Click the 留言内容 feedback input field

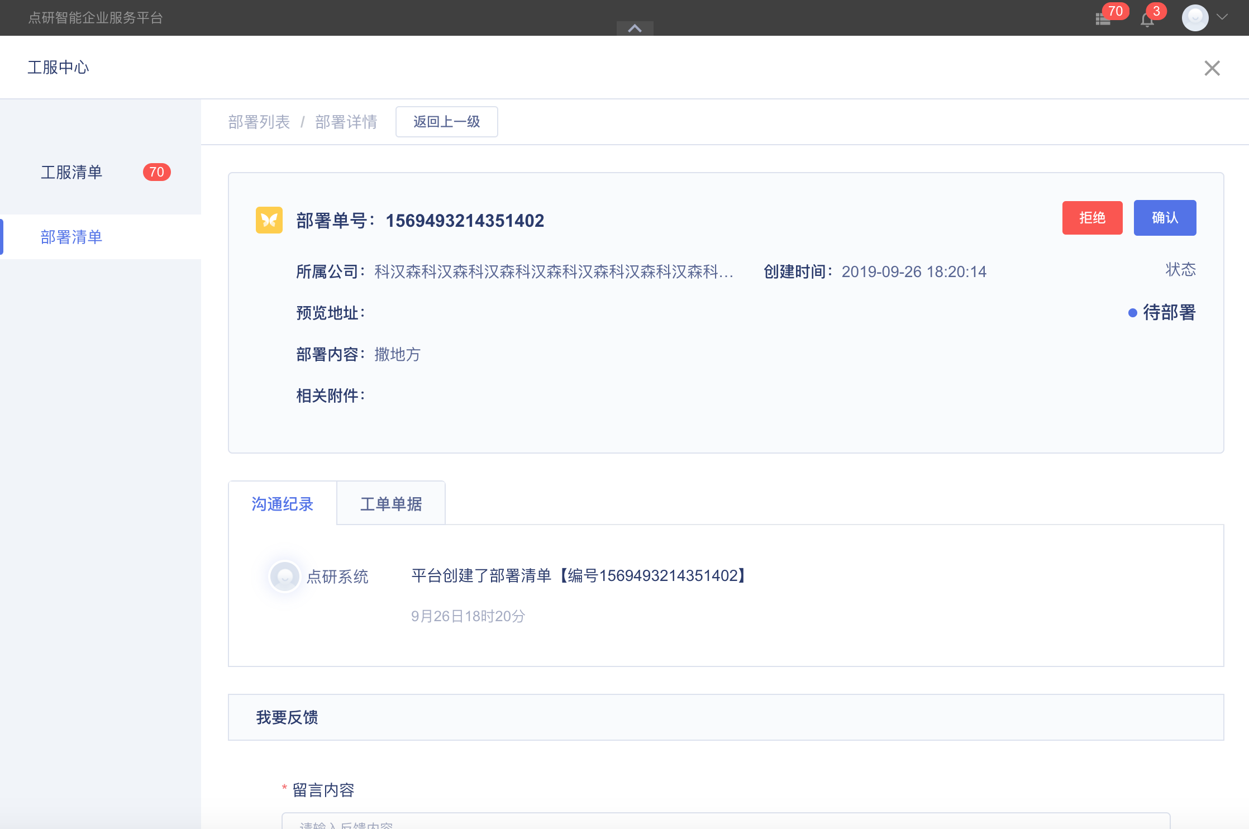point(726,821)
